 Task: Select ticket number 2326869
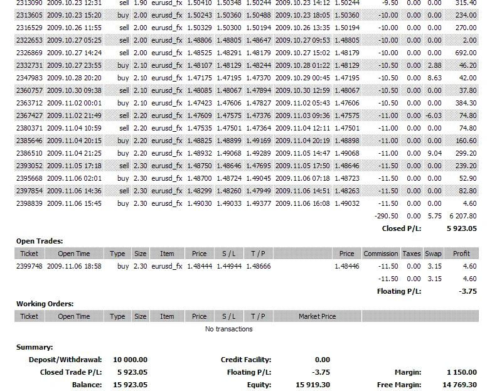pyautogui.click(x=29, y=53)
